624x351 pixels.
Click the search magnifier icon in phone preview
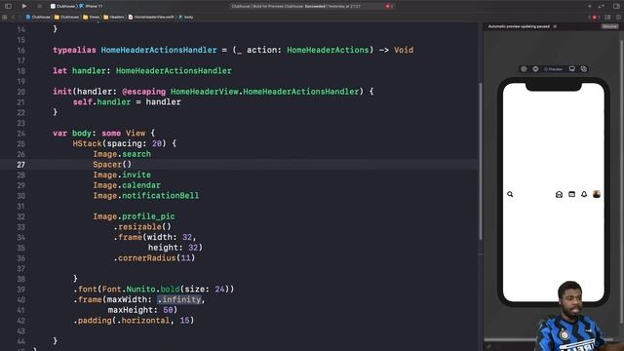pos(510,194)
